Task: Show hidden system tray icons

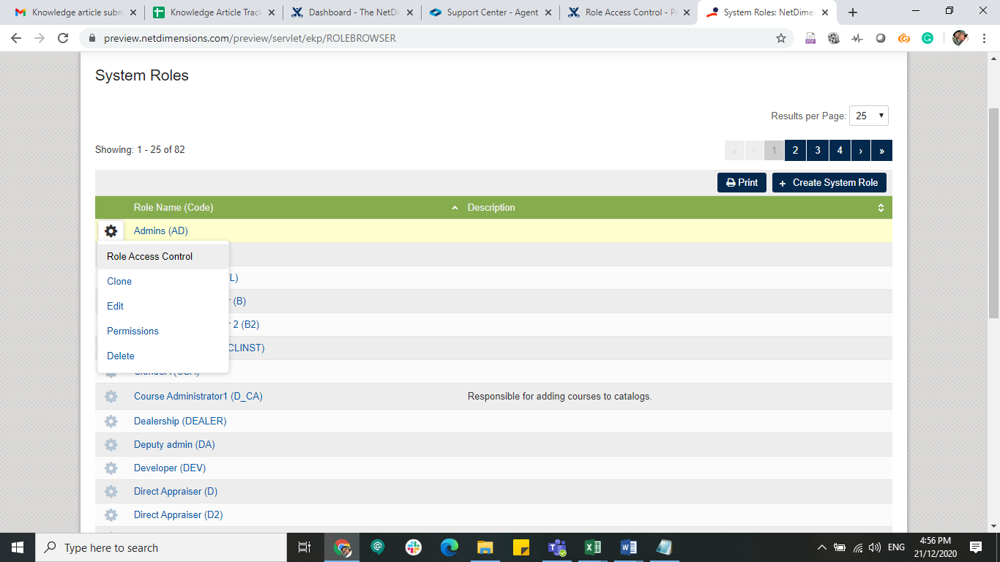Action: point(822,547)
